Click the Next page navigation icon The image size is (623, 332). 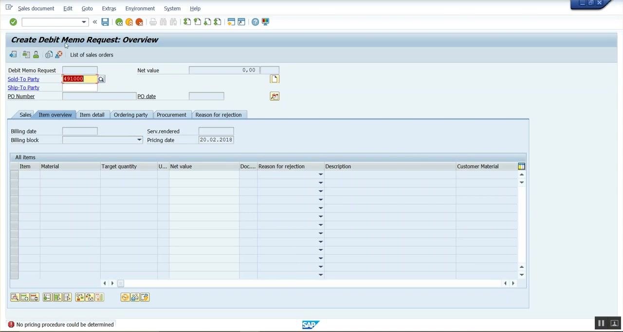coord(207,22)
